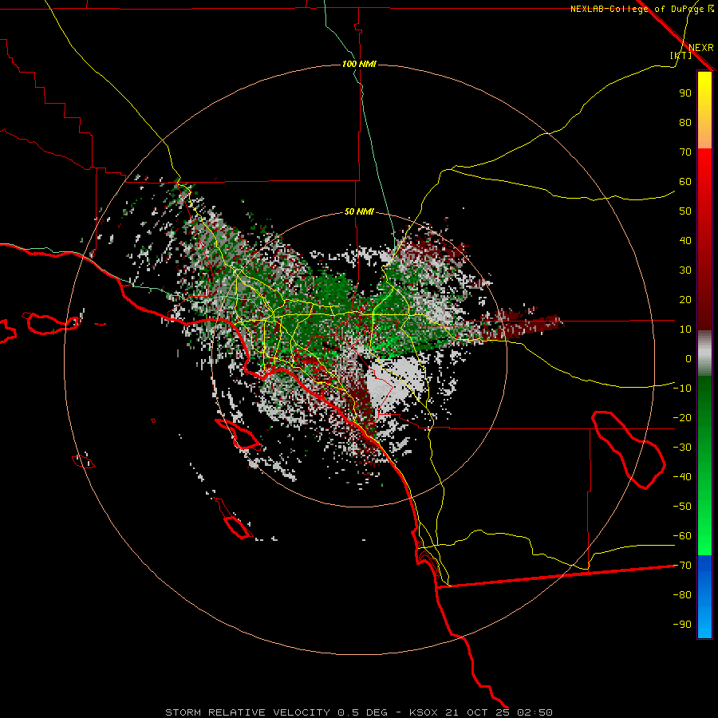The height and width of the screenshot is (718, 718).
Task: Click the -60 value on the velocity scale
Action: pos(682,536)
